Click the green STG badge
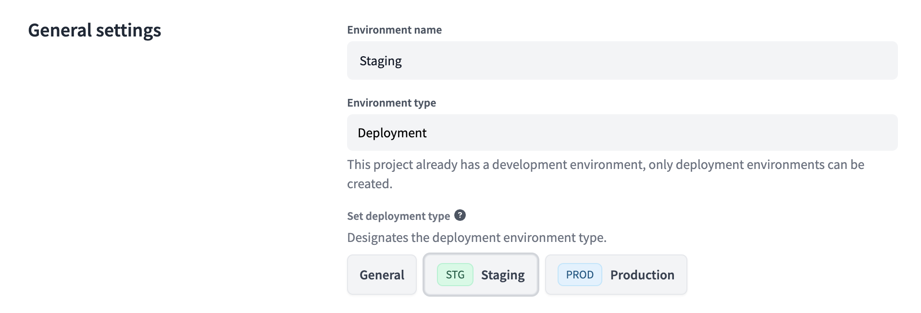The image size is (921, 313). (455, 275)
